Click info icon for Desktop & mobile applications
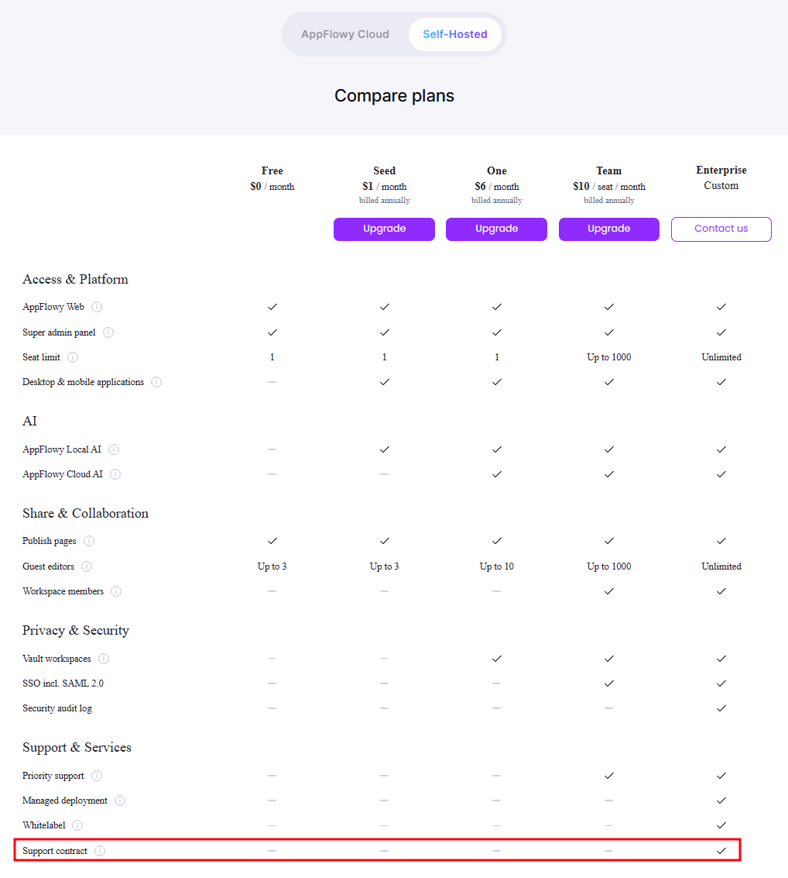 156,382
